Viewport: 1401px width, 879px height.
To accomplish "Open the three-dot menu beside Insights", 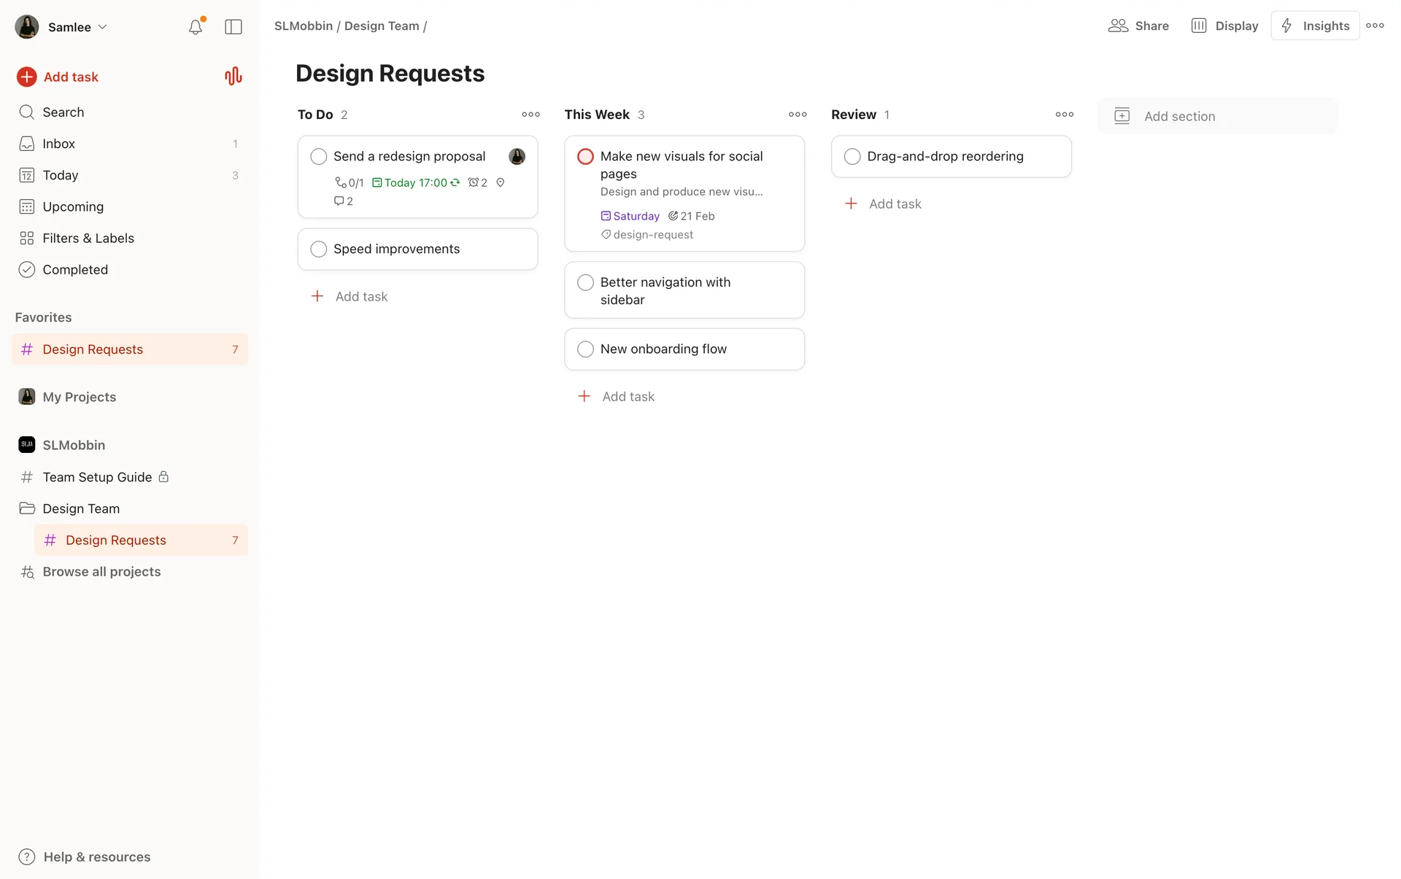I will click(x=1375, y=26).
